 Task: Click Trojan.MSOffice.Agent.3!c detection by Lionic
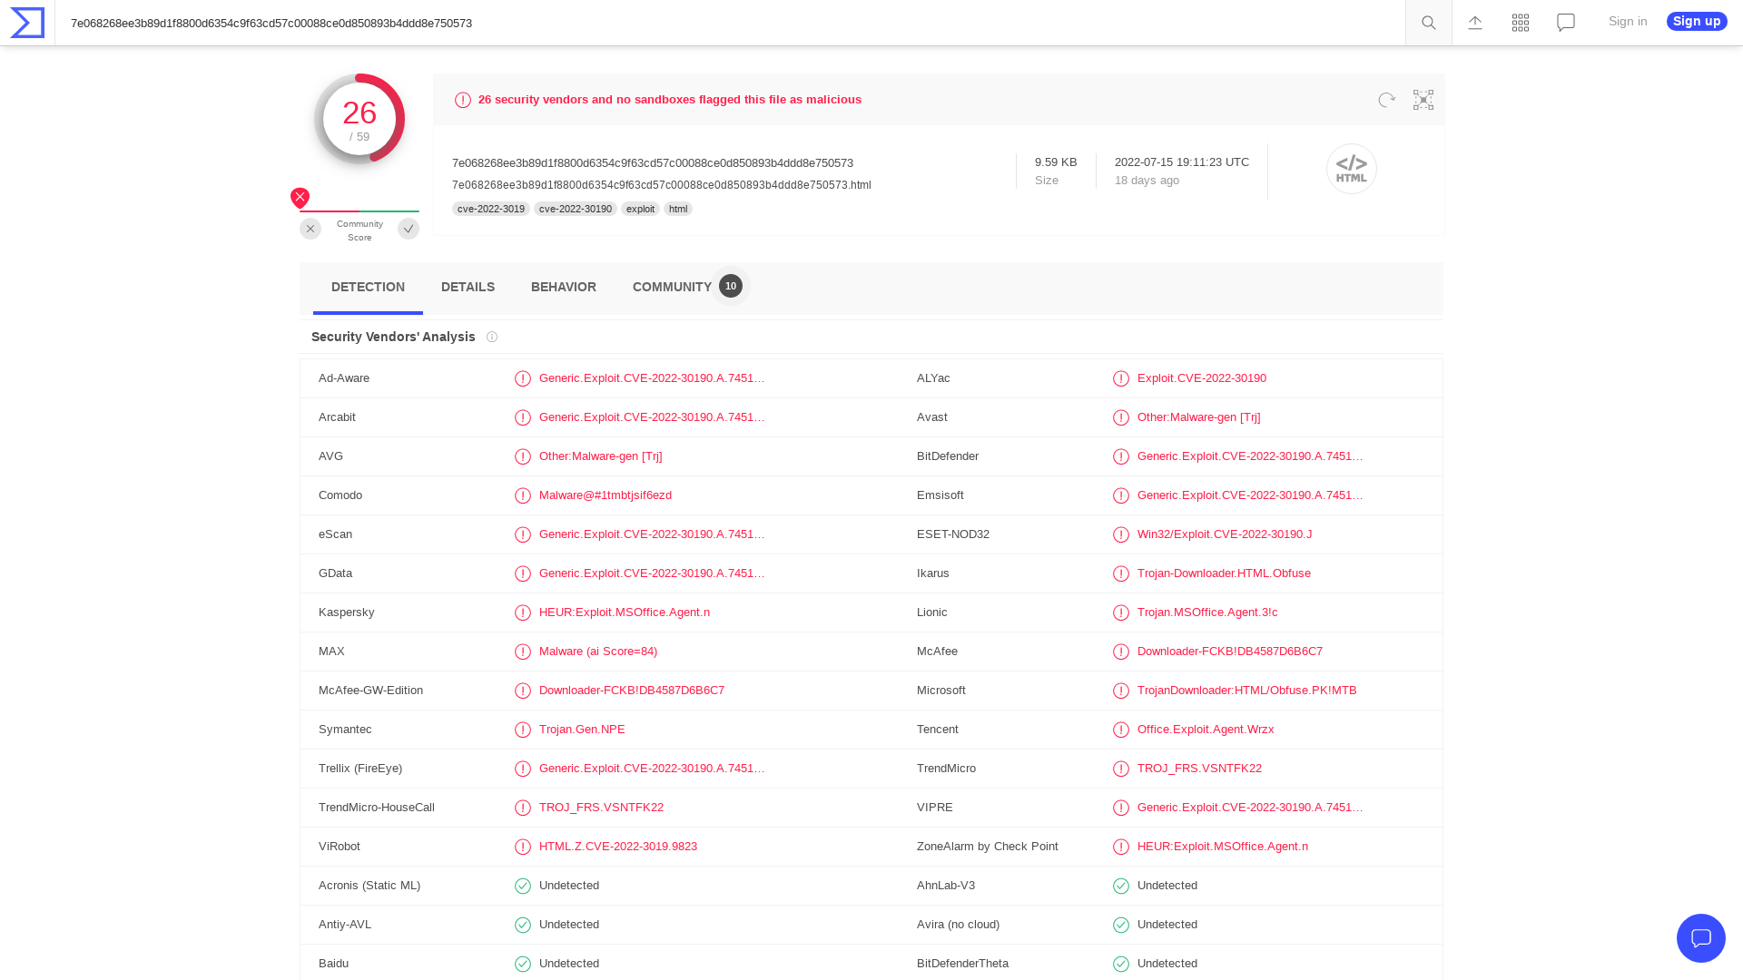[x=1207, y=612]
